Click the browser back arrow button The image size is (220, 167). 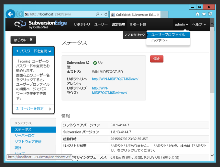(x=11, y=14)
